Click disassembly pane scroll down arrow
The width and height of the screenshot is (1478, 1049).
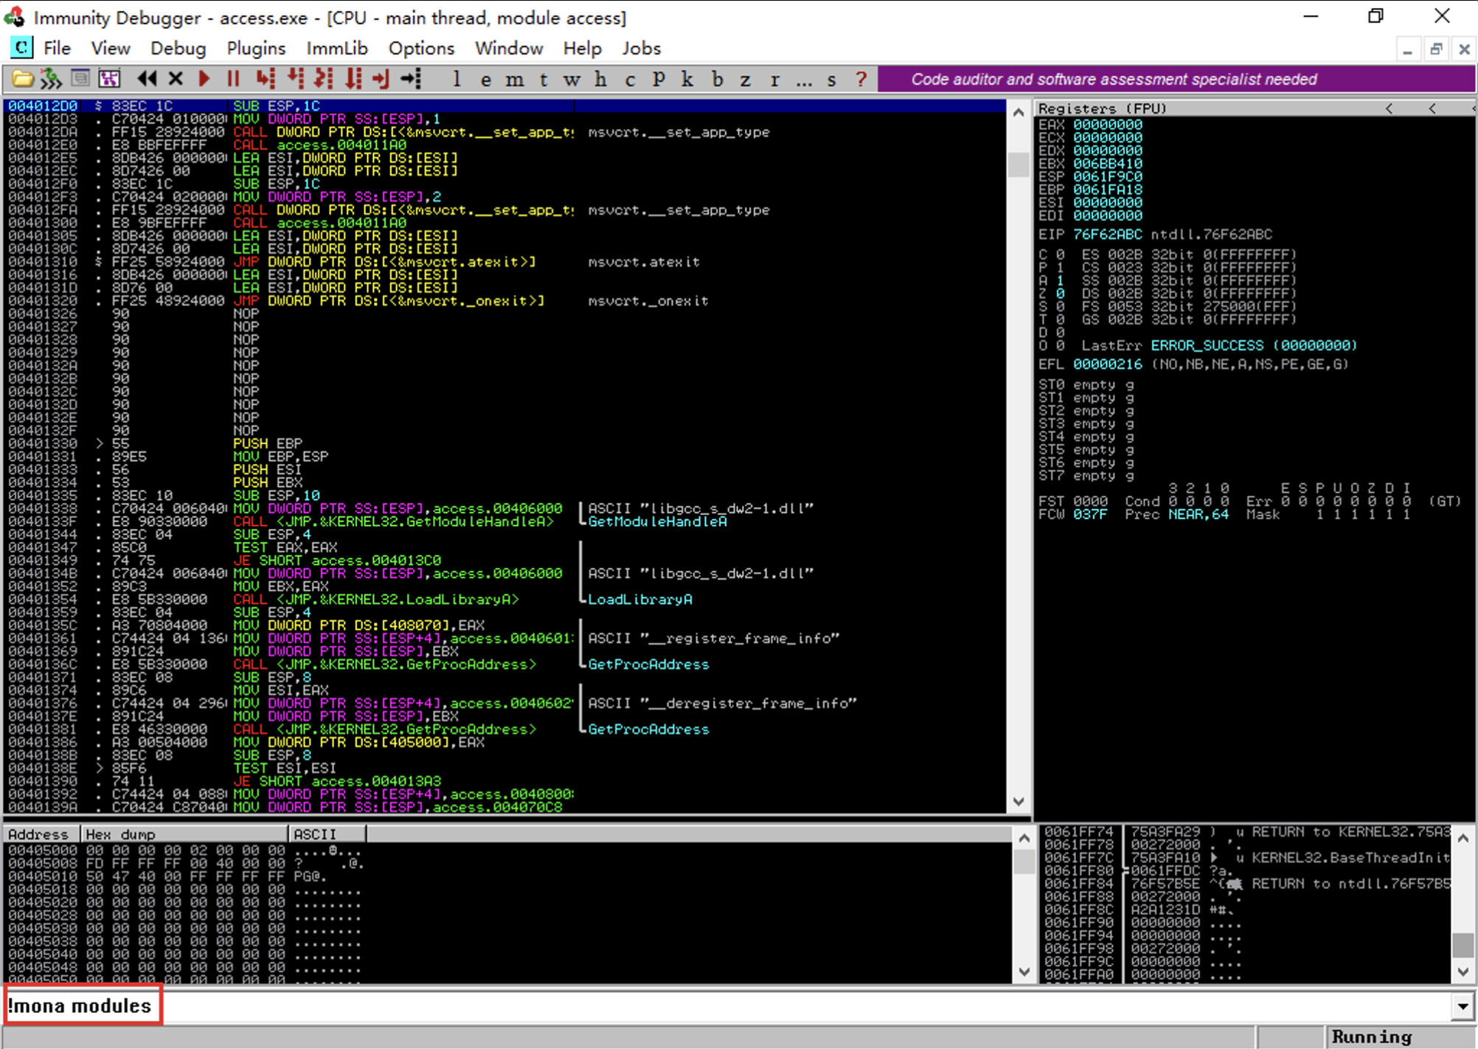[x=1019, y=802]
